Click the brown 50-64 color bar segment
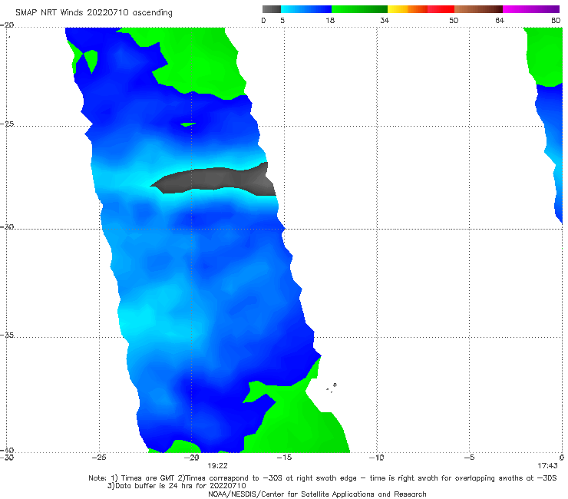The image size is (568, 499). tap(478, 9)
